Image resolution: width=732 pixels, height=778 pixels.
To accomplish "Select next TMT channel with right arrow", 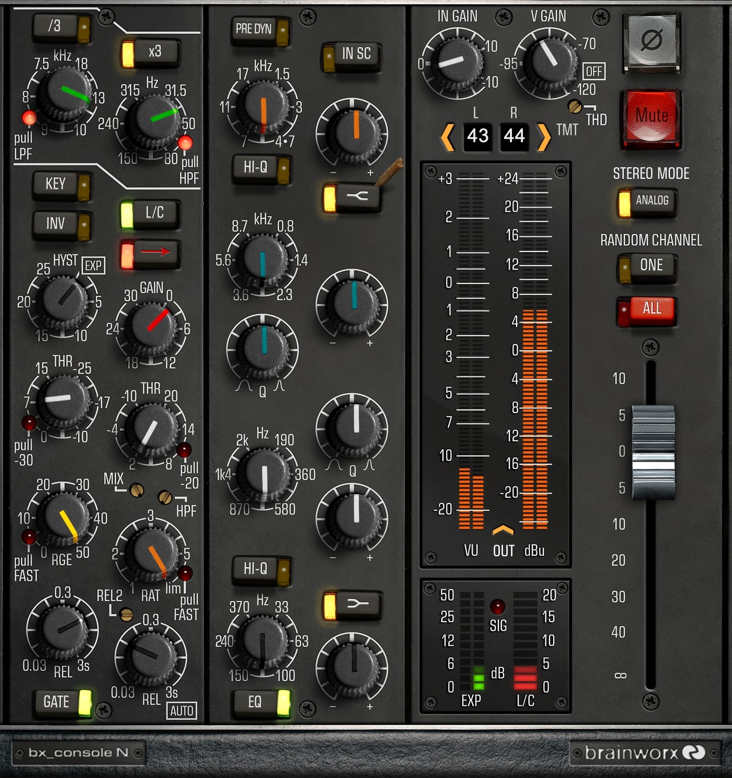I will 544,137.
